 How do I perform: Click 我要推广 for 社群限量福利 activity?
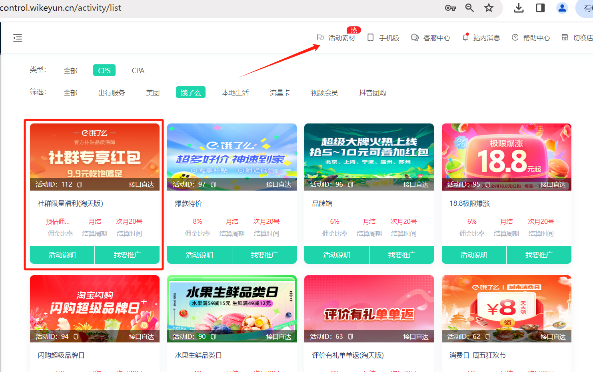[127, 255]
